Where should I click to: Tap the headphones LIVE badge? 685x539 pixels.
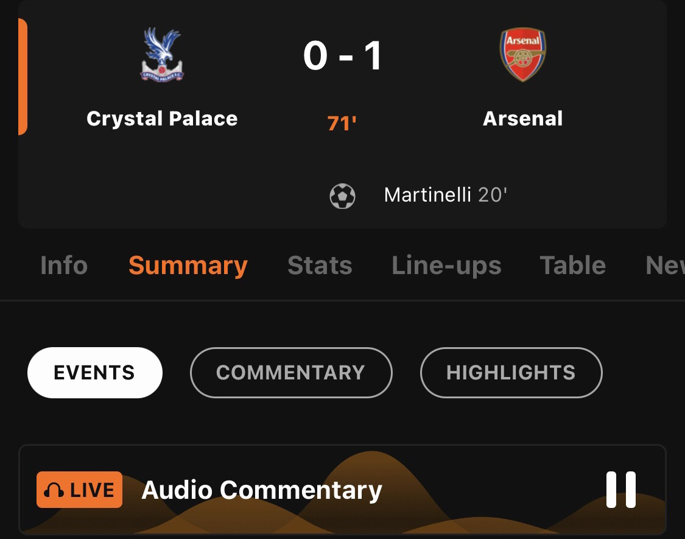tap(79, 490)
